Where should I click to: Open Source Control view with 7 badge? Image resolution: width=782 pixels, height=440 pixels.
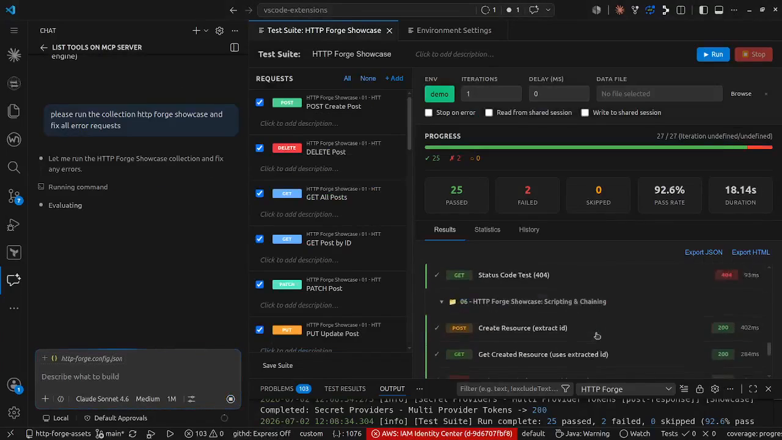(x=14, y=196)
